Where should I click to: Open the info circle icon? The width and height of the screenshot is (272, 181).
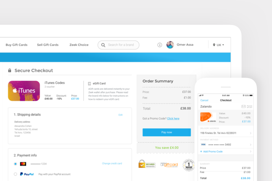(160, 45)
